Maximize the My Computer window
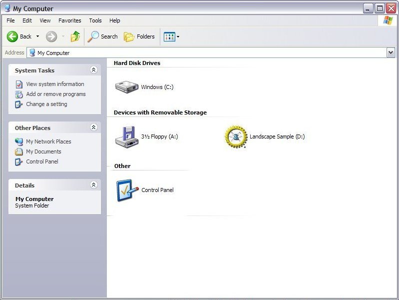 coord(380,8)
